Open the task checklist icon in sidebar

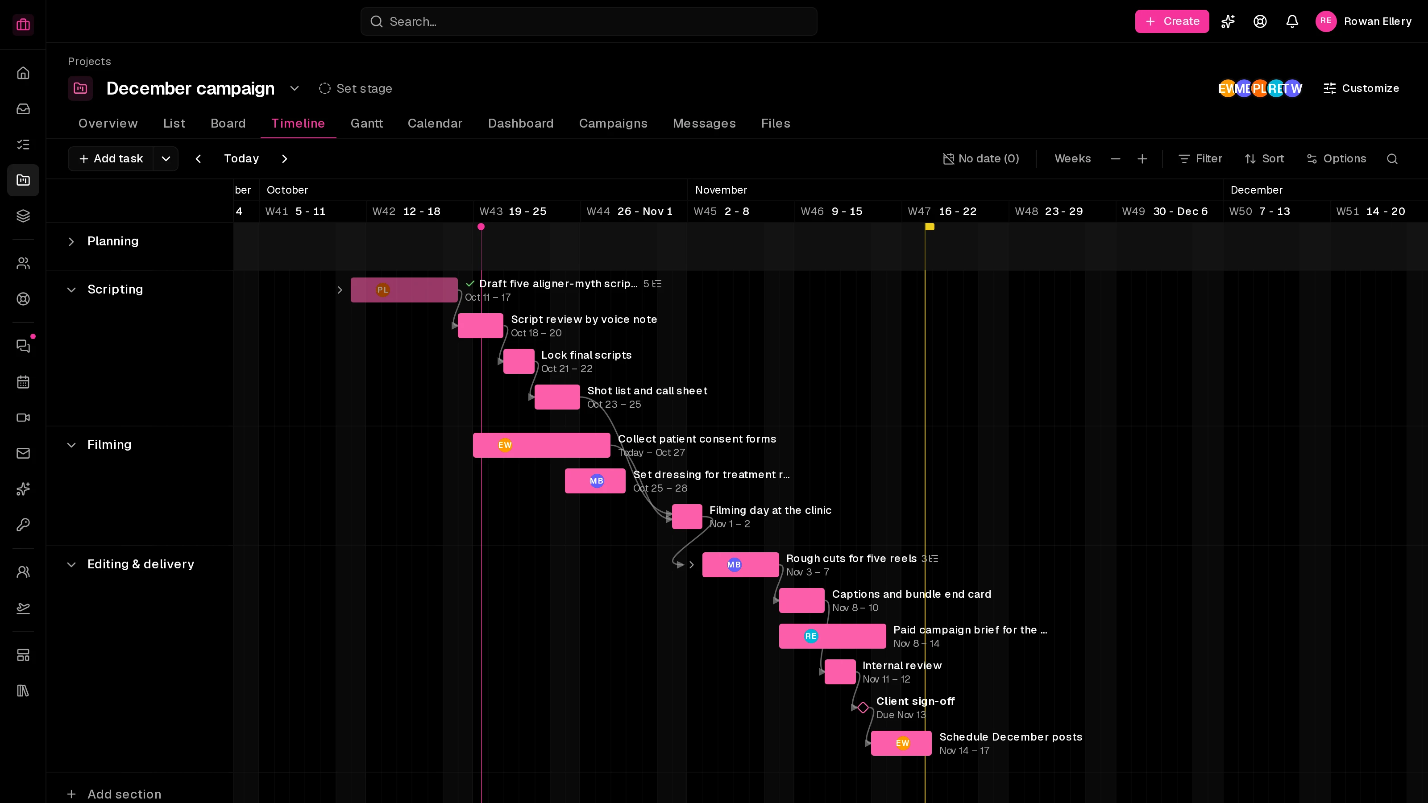pos(23,145)
